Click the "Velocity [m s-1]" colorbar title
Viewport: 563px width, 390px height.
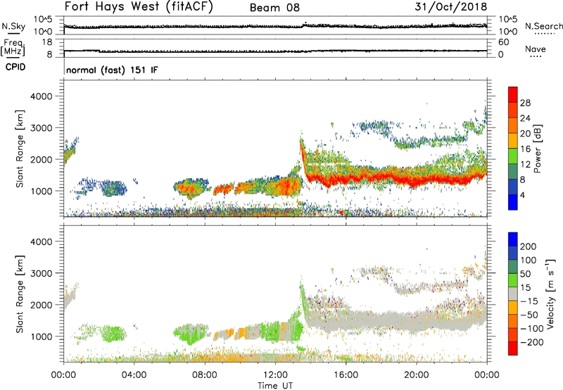point(550,294)
